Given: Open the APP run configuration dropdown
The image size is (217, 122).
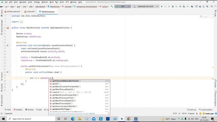Looking at the screenshot, I should (123, 6).
